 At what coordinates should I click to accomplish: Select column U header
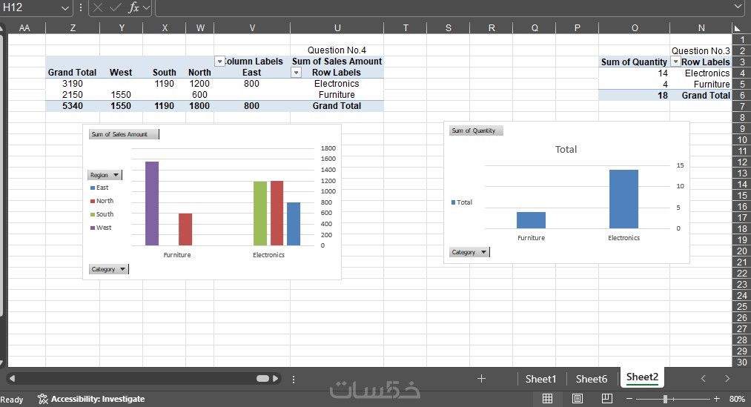(337, 27)
